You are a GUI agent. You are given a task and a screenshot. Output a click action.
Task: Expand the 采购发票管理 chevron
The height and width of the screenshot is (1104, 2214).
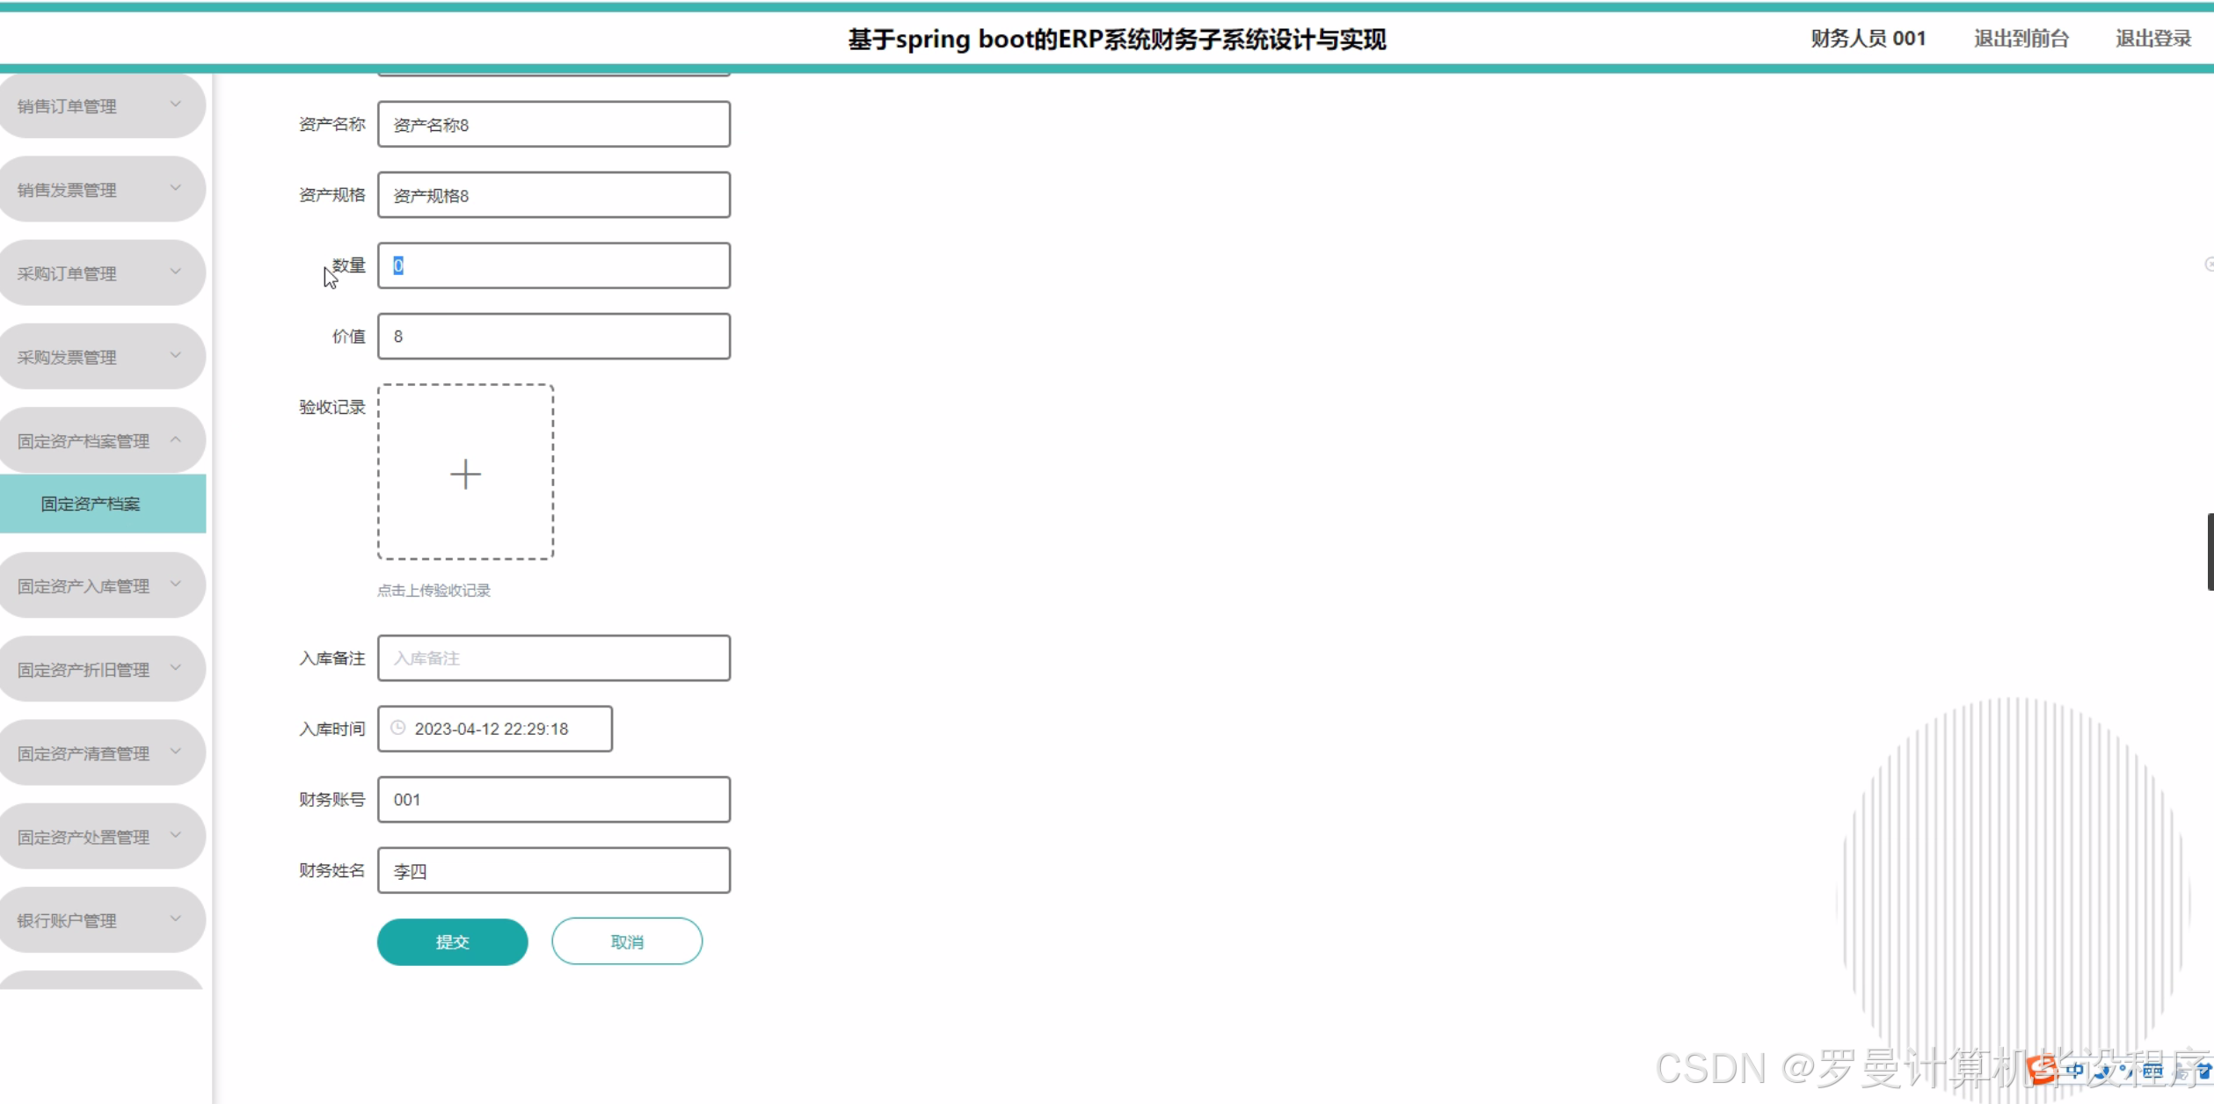[176, 356]
